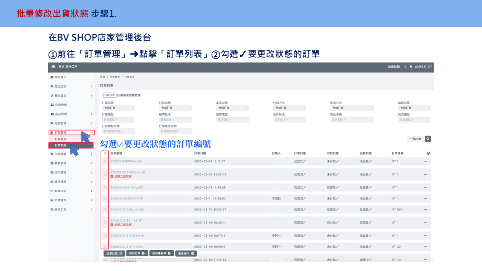Open 商店概況 via its home icon
Viewport: 482px width, 271px height.
tap(52, 77)
